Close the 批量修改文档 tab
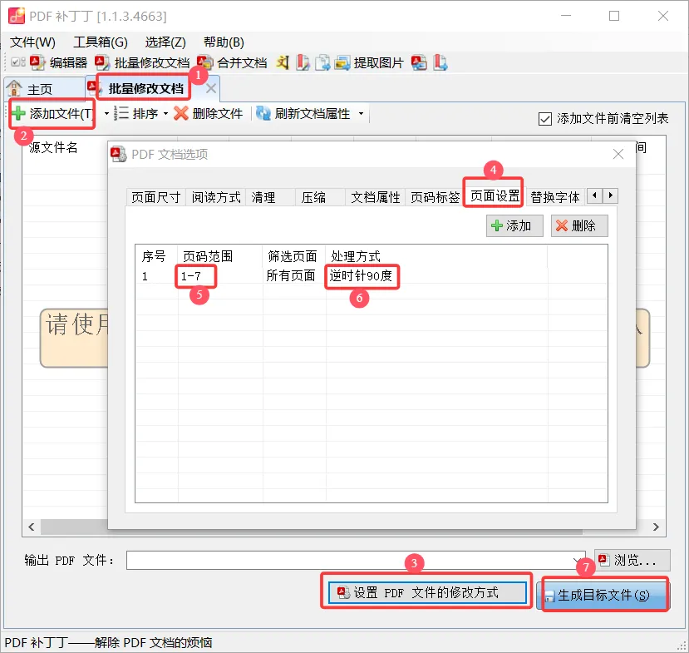689x653 pixels. pyautogui.click(x=211, y=88)
